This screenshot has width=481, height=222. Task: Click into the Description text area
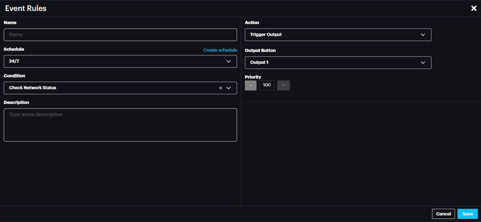(120, 125)
